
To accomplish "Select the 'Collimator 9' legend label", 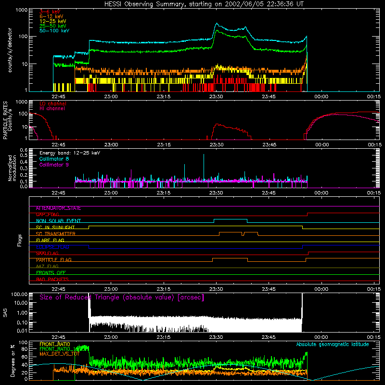I will pos(54,165).
